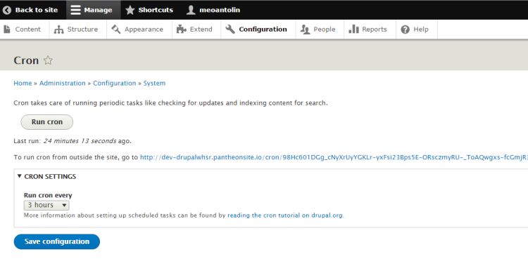Add Cron page to shortcuts via star
The width and height of the screenshot is (528, 280).
(x=48, y=60)
